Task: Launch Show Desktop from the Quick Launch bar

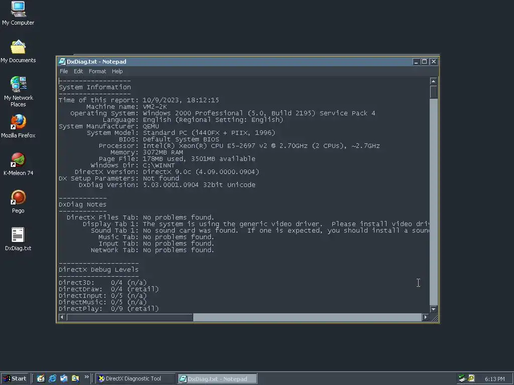Action: tap(41, 378)
